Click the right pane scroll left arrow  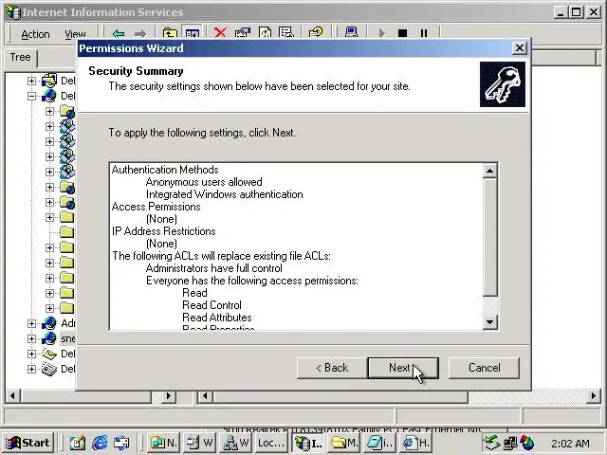205,396
